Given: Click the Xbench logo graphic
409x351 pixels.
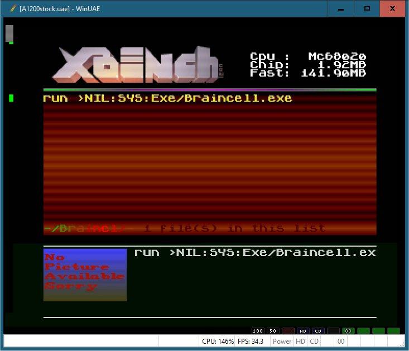Looking at the screenshot, I should click(x=137, y=65).
